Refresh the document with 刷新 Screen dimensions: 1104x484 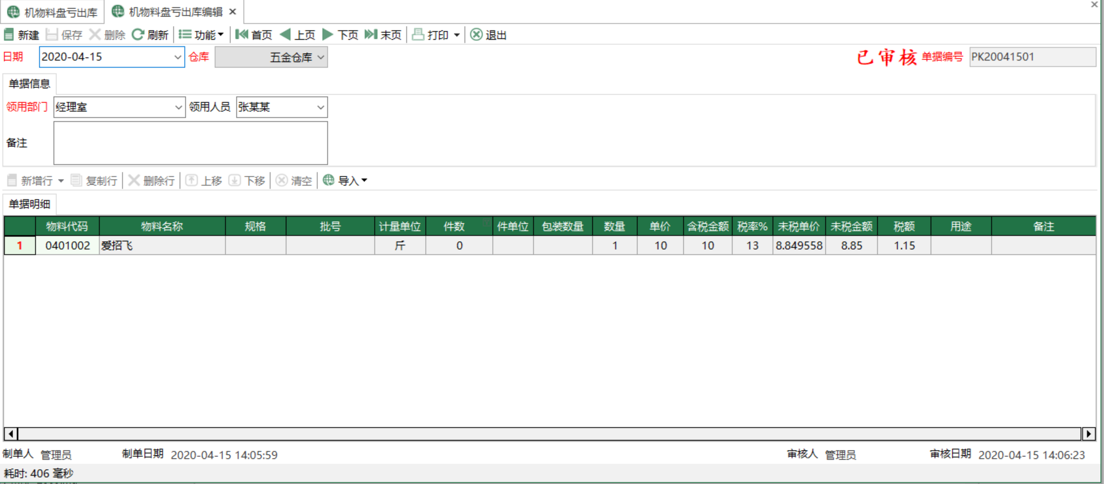tap(150, 35)
